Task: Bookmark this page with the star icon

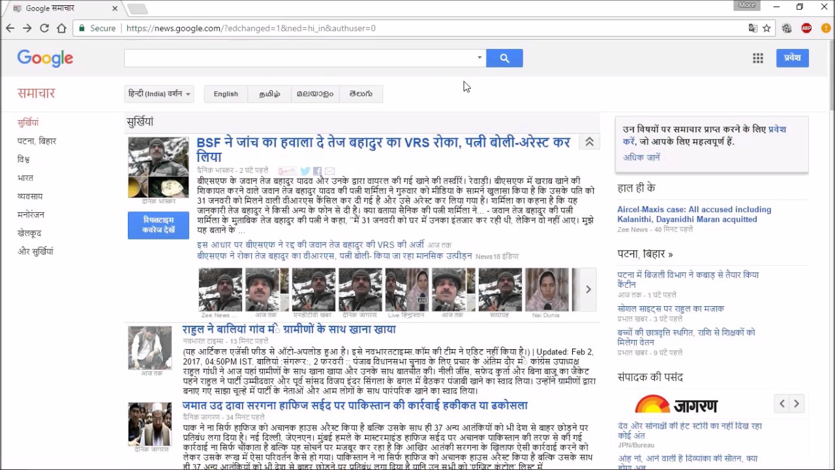Action: tap(767, 28)
